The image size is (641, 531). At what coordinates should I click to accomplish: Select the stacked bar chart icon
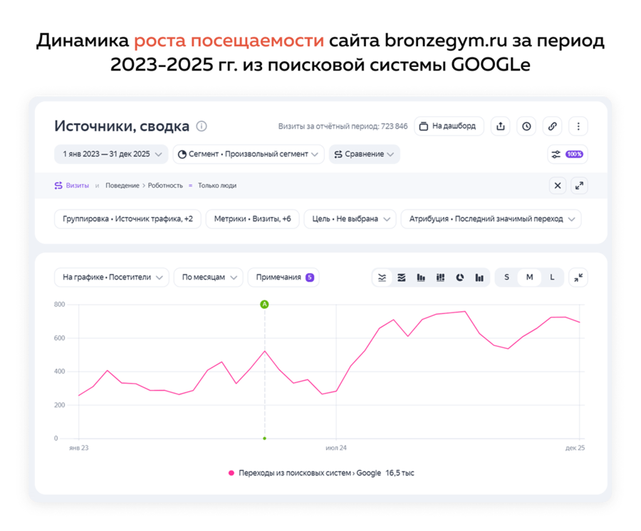[440, 278]
